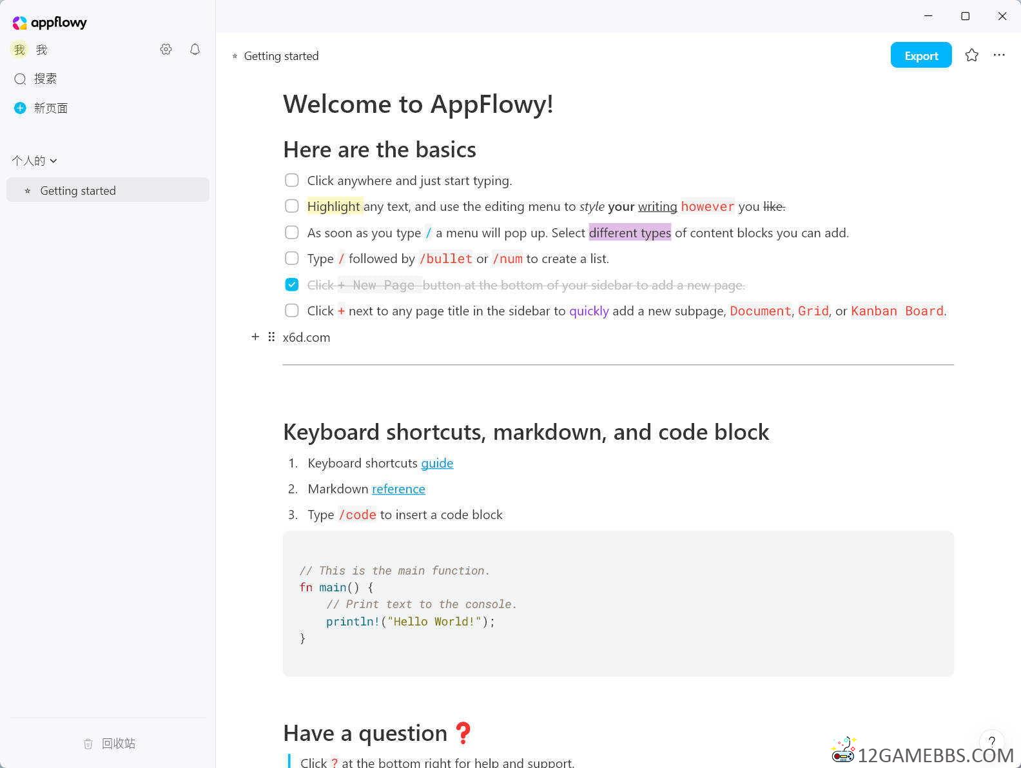Image resolution: width=1021 pixels, height=768 pixels.
Task: Click 'println!("Hello World!");' code line
Action: tap(411, 622)
